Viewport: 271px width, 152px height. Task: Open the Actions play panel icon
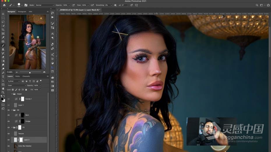click(x=52, y=17)
